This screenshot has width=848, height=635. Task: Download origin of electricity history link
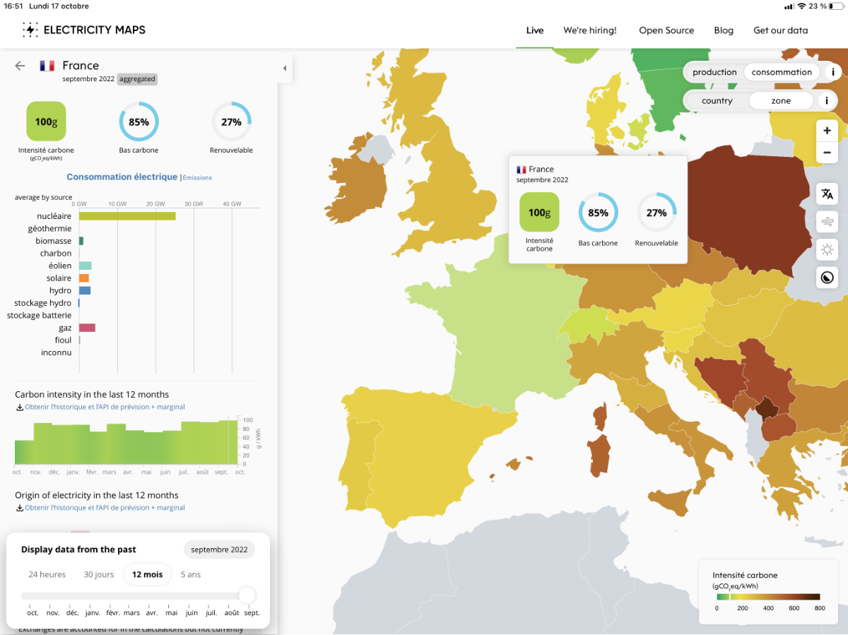[100, 508]
